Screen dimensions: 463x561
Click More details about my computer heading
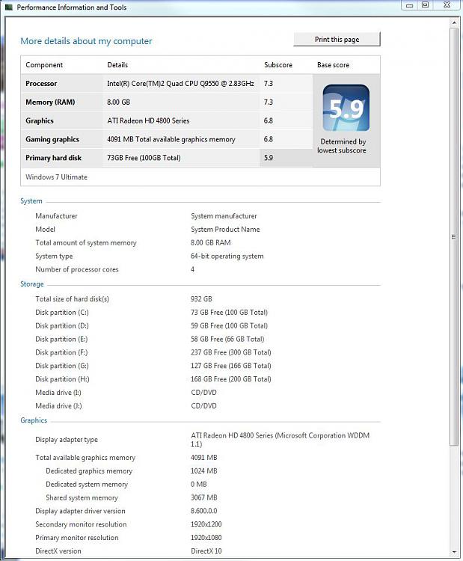86,41
